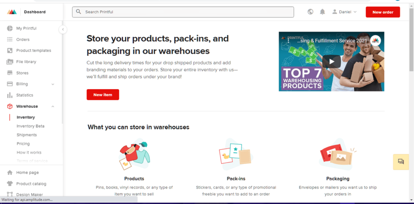This screenshot has width=414, height=204.
Task: Expand the Billing submenu chevron
Action: coord(53,84)
